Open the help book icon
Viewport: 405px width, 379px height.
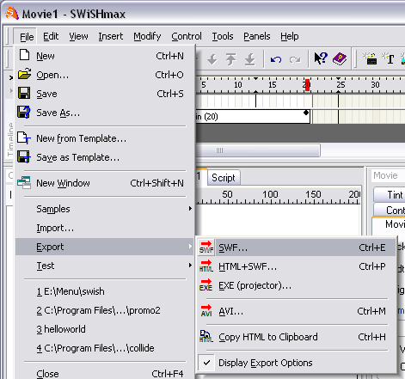coord(340,58)
